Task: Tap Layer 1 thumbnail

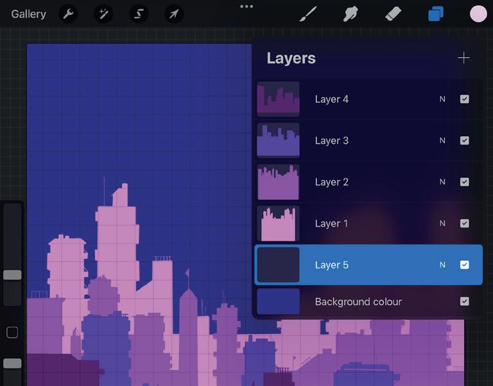Action: coord(278,224)
